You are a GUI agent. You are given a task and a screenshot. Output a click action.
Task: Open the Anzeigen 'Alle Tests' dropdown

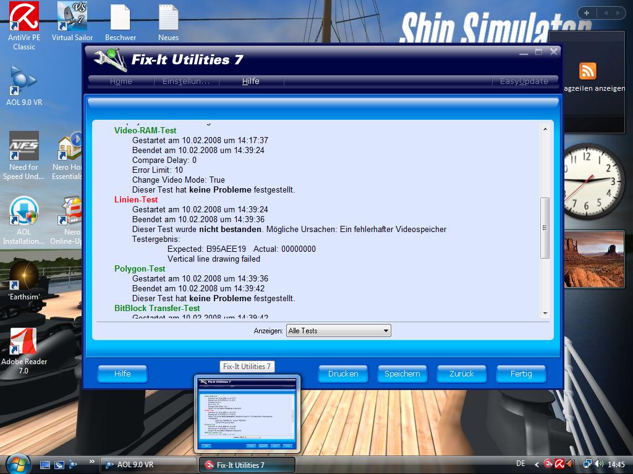(338, 331)
